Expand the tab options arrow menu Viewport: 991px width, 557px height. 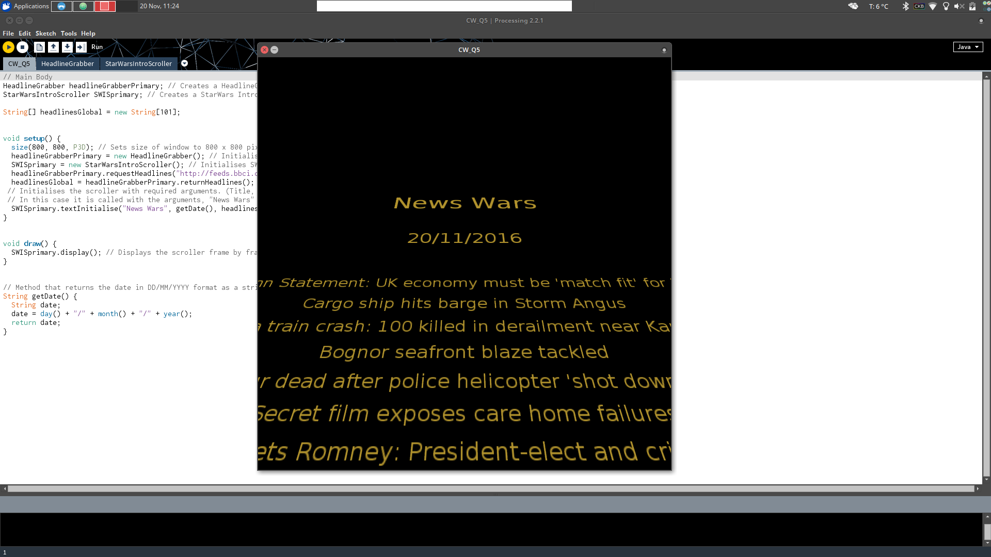point(184,63)
